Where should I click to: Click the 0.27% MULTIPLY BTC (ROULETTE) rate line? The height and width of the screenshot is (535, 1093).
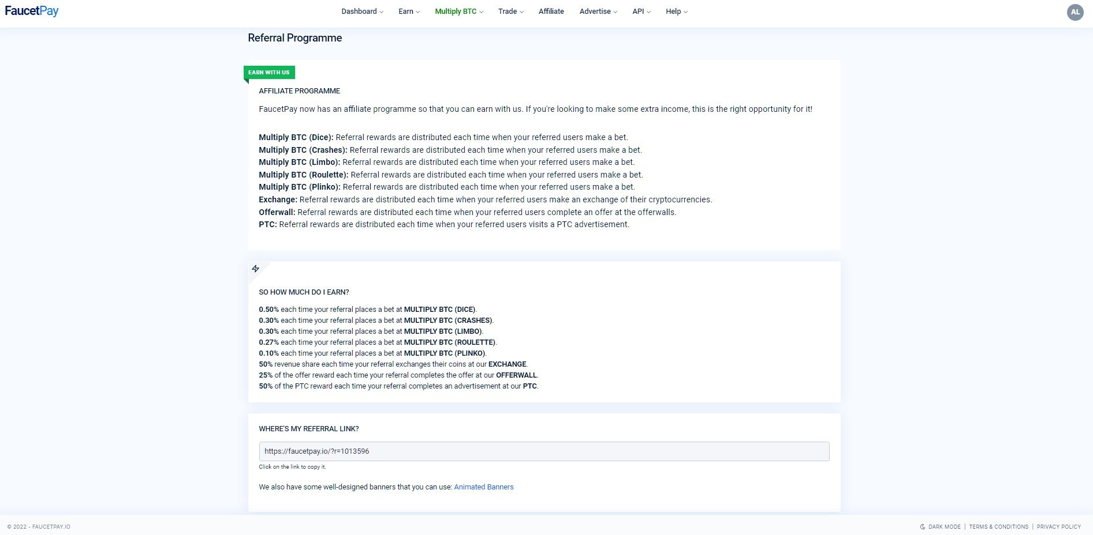tap(378, 342)
